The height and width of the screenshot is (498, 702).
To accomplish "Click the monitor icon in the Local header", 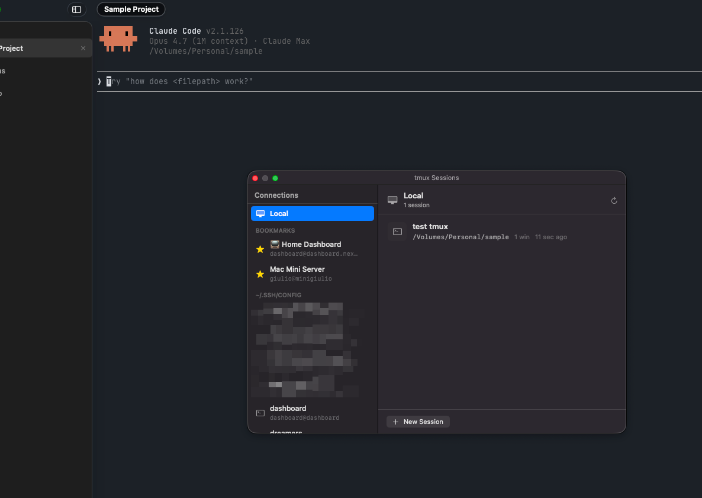I will pyautogui.click(x=392, y=200).
